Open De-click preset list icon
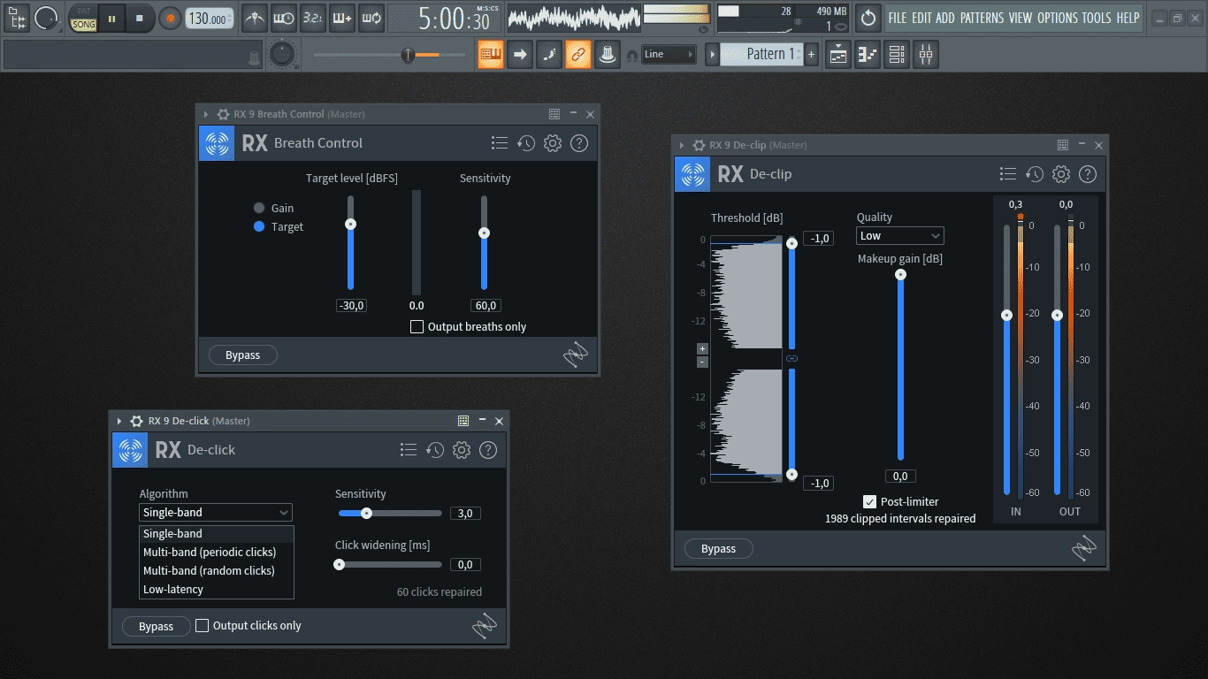1208x679 pixels. [x=409, y=450]
